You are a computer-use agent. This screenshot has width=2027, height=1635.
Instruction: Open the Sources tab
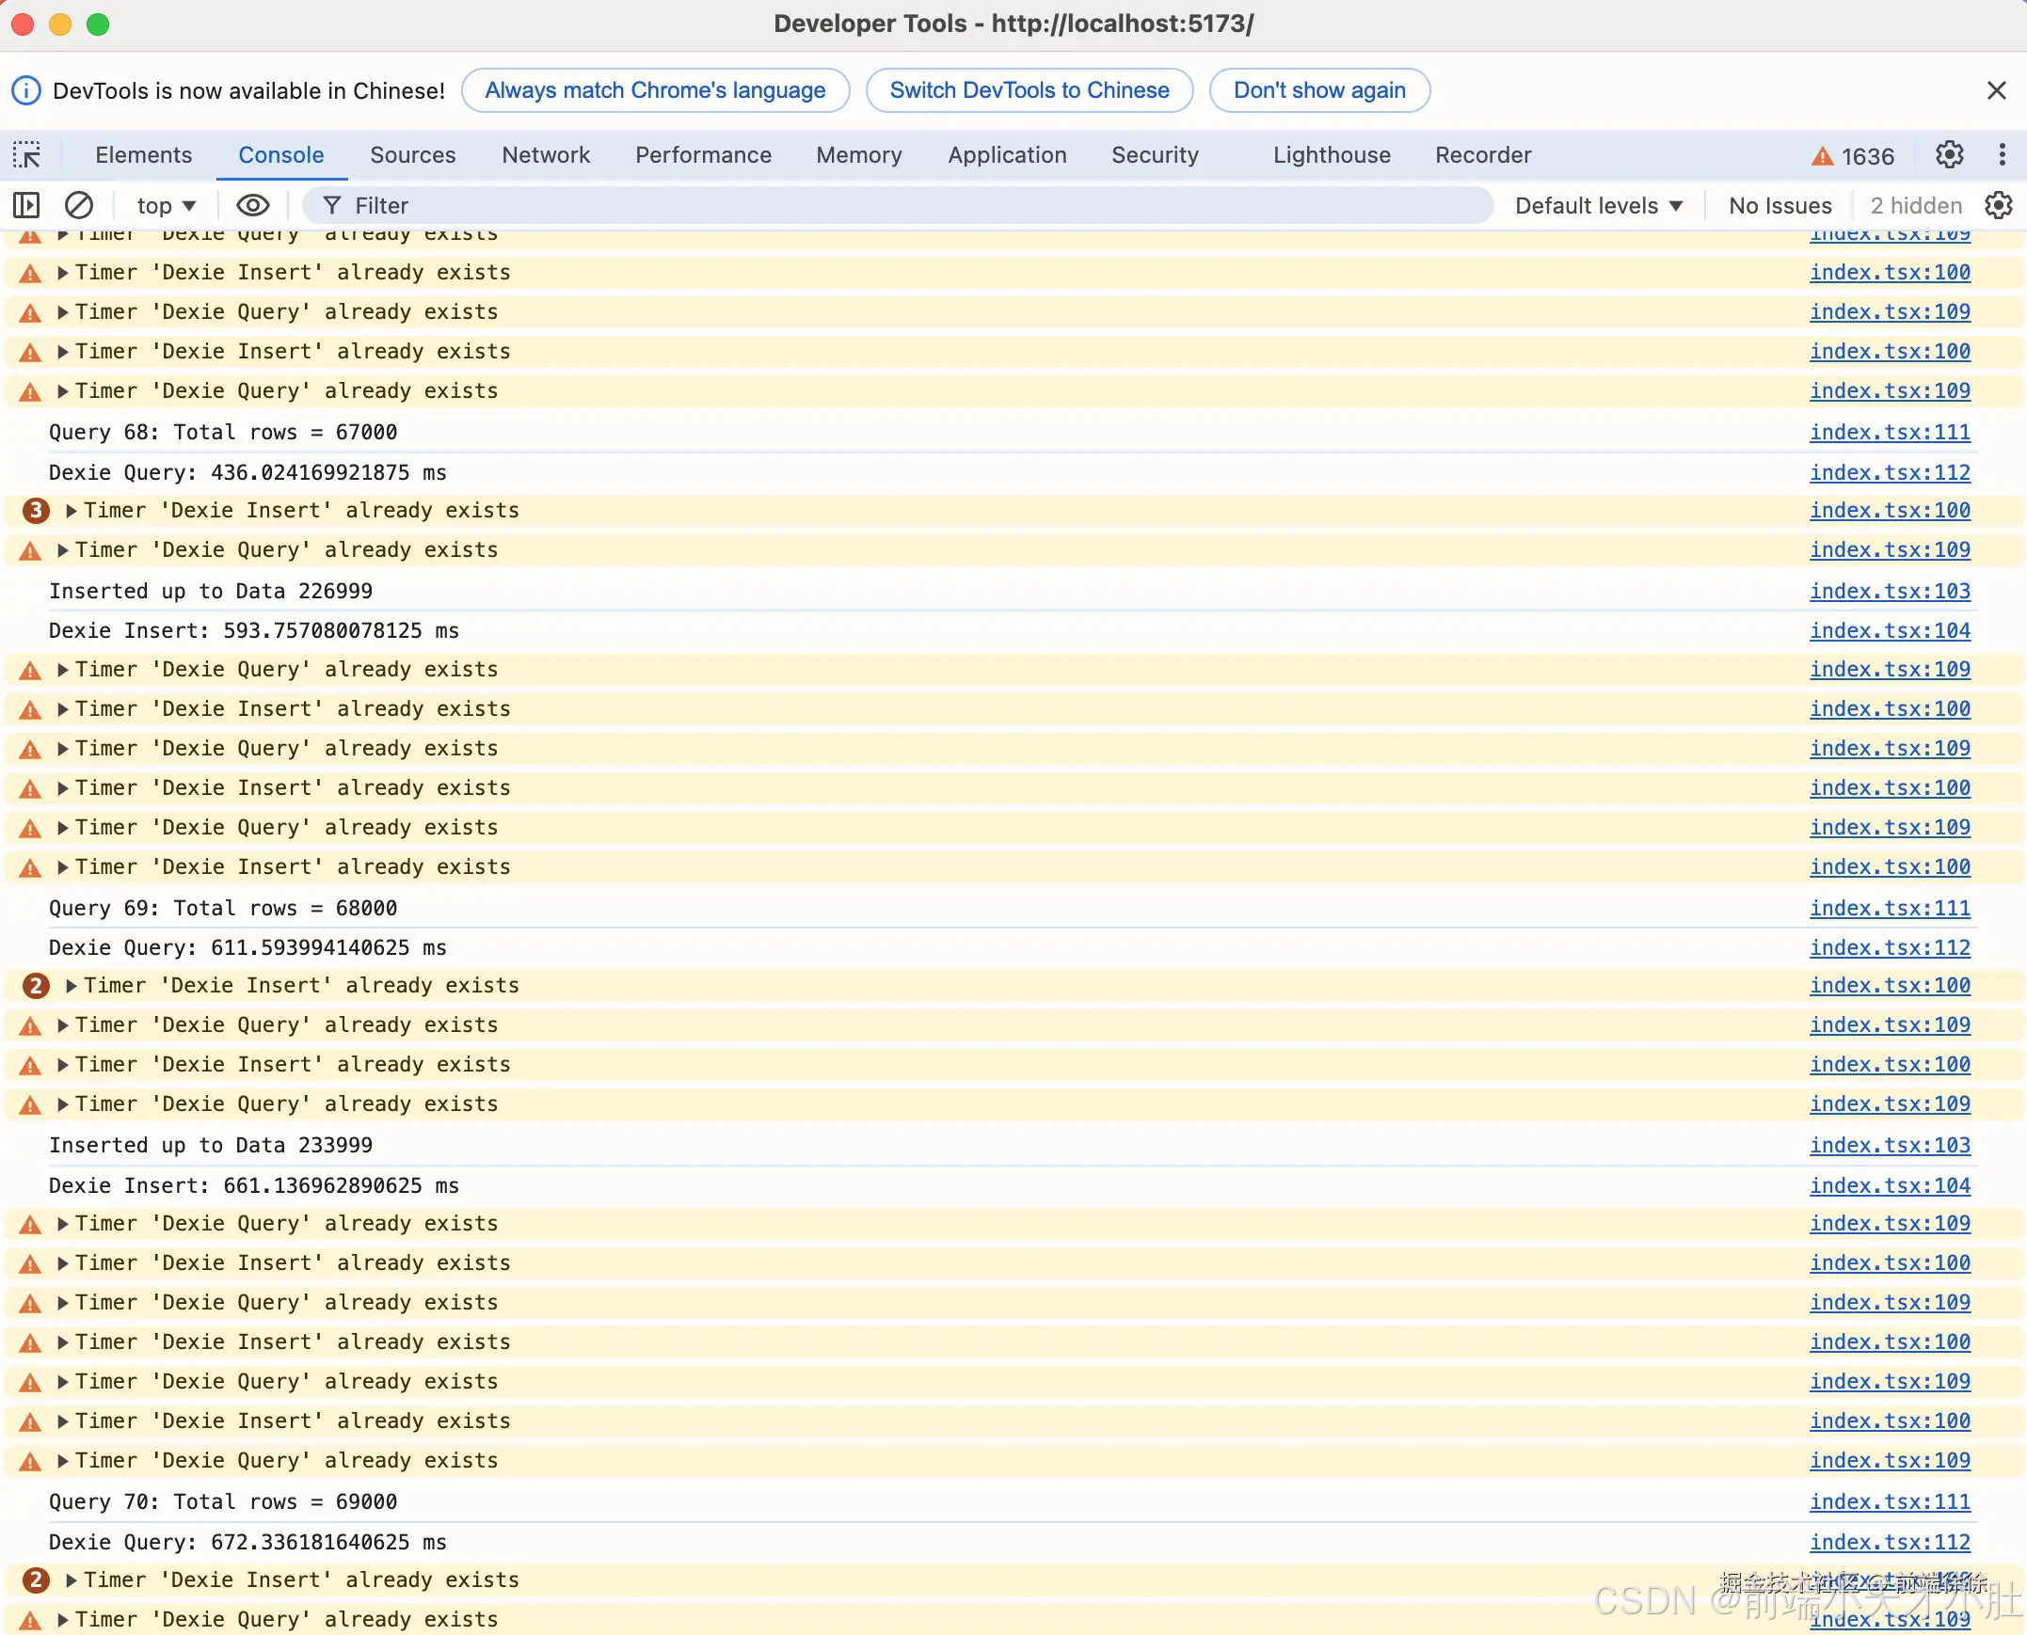point(412,154)
